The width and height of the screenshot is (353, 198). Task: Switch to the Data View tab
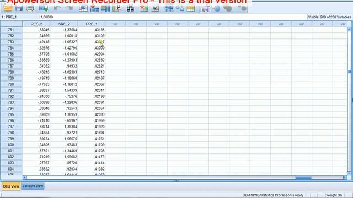click(11, 186)
